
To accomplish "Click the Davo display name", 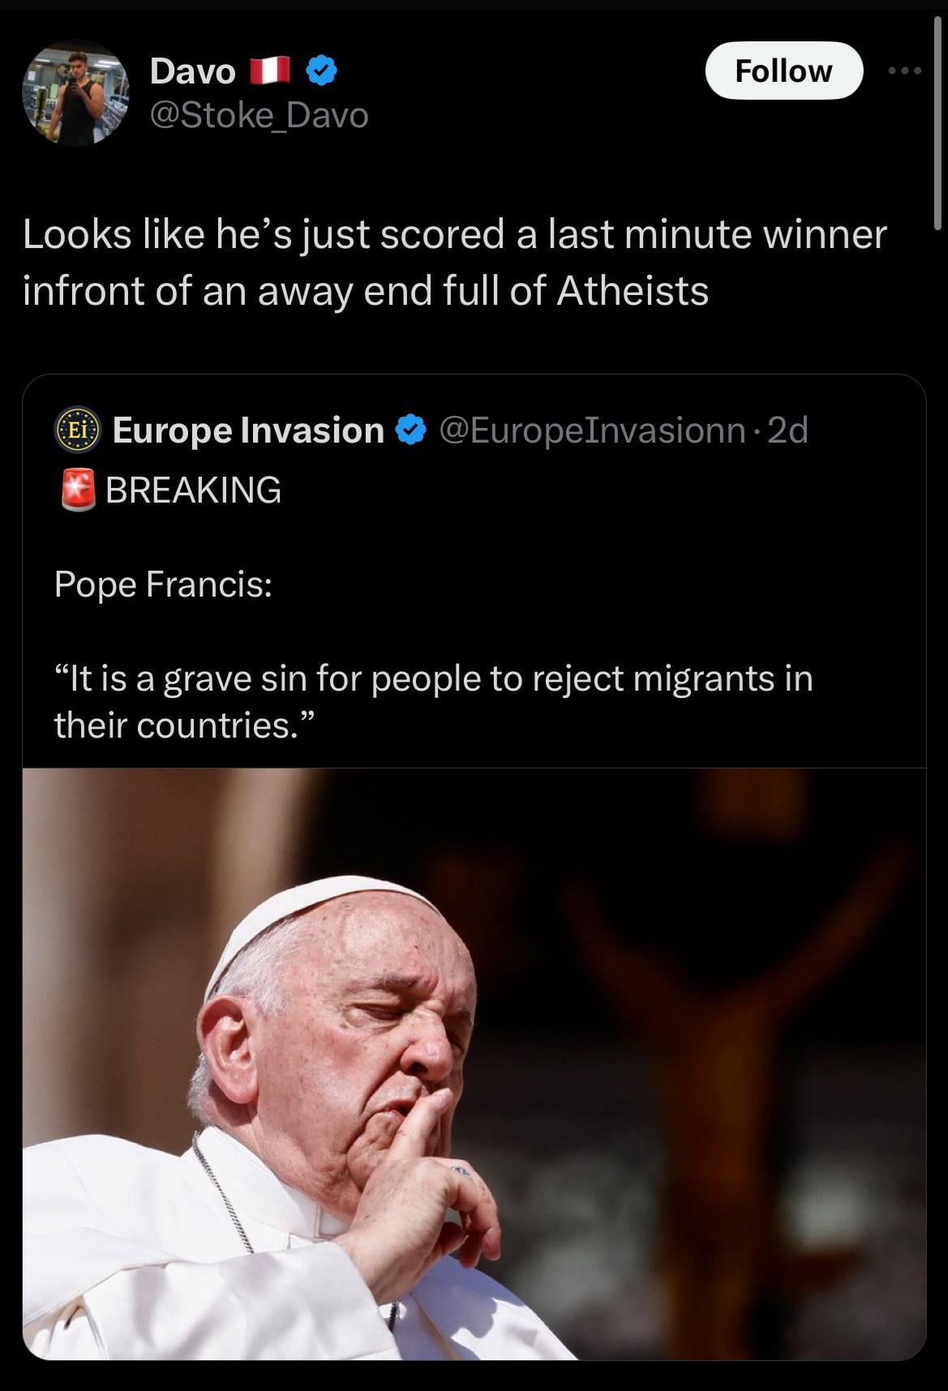I will 193,72.
